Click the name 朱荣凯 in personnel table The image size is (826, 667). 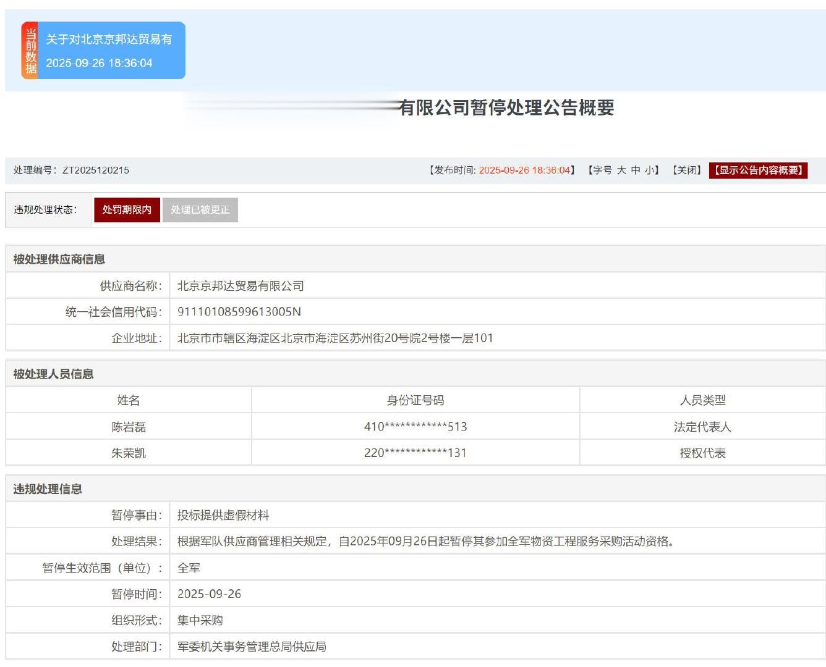[129, 453]
